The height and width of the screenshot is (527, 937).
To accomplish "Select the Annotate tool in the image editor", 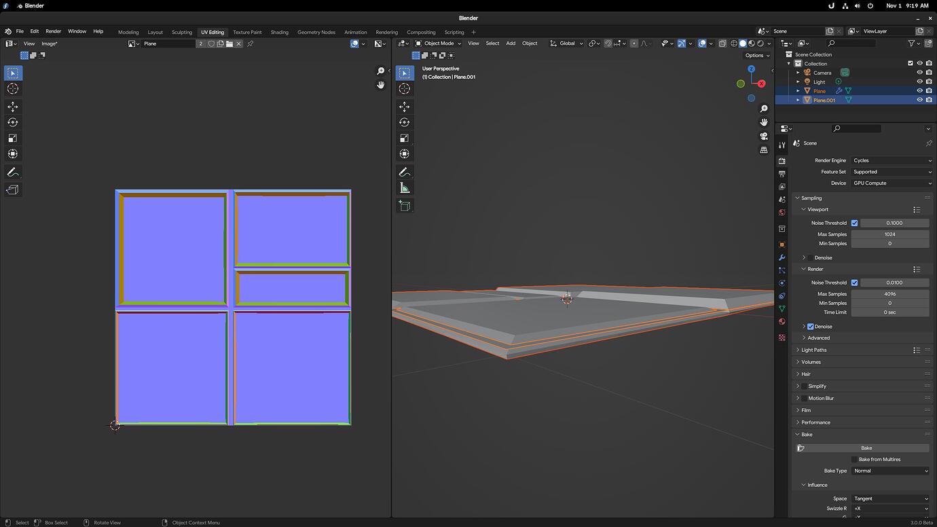I will [x=13, y=172].
